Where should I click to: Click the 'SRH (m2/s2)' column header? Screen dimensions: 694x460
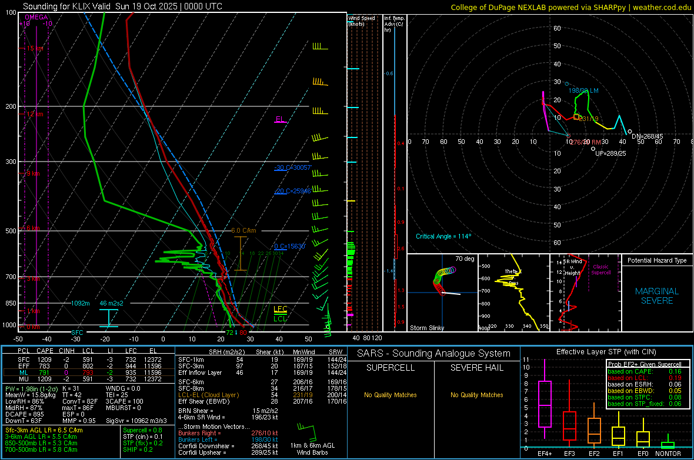pos(226,352)
